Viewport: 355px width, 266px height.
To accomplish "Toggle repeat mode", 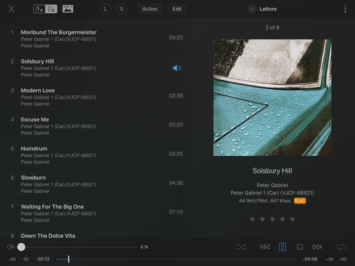I will pos(341,247).
